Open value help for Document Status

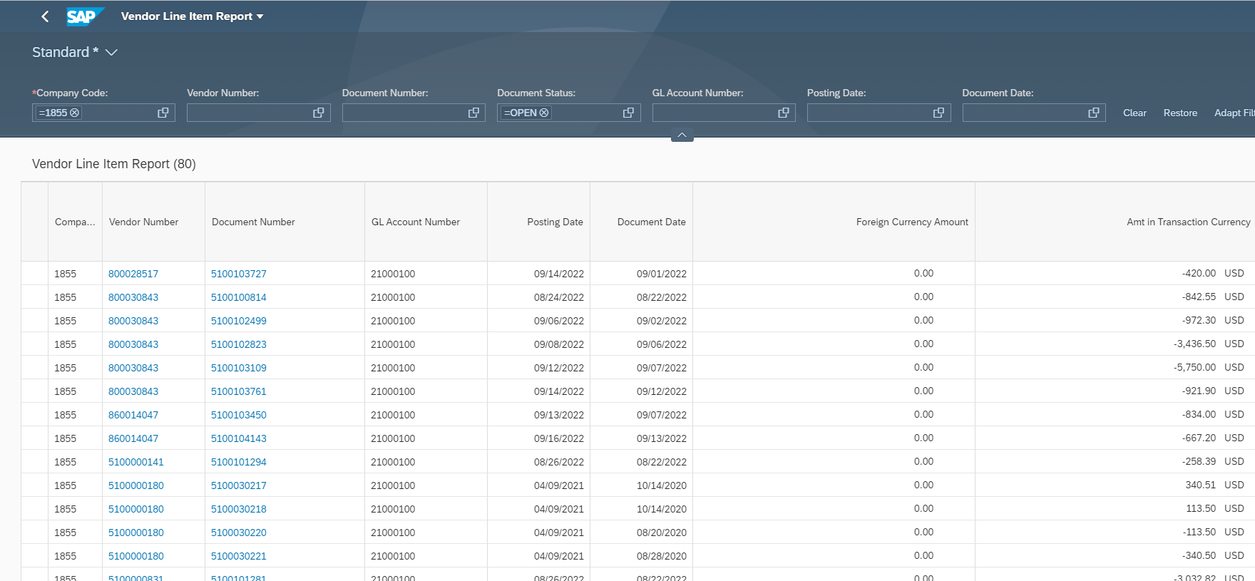pos(628,113)
